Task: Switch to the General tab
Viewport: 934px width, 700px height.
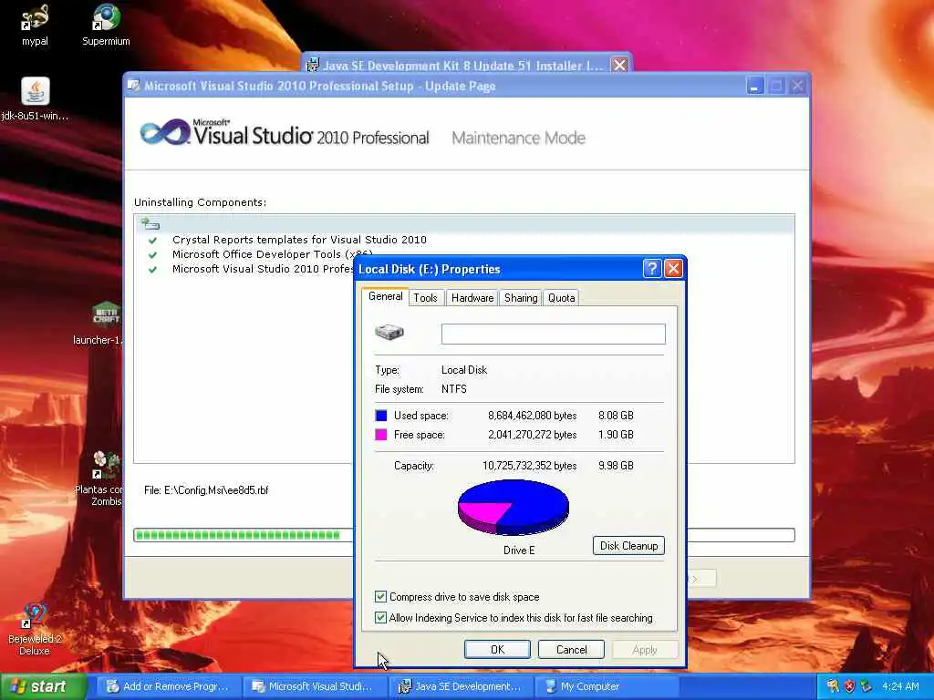Action: click(x=386, y=296)
